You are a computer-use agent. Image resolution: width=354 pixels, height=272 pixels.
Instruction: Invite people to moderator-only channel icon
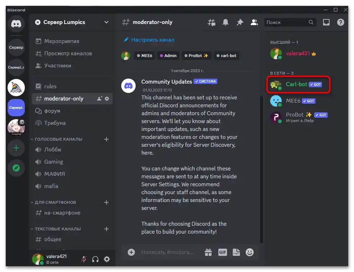[100, 99]
